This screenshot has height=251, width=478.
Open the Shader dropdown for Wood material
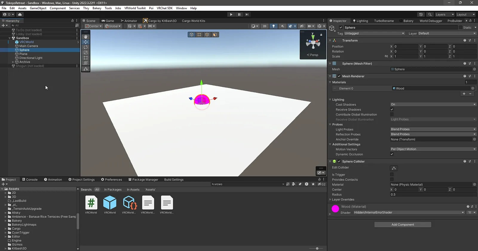(x=409, y=213)
